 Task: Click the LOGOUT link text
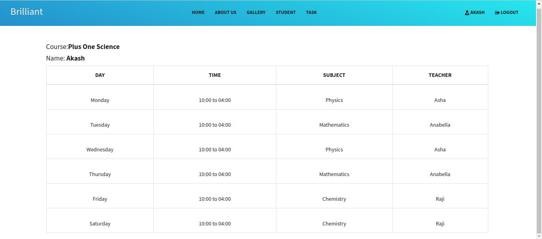pos(510,12)
